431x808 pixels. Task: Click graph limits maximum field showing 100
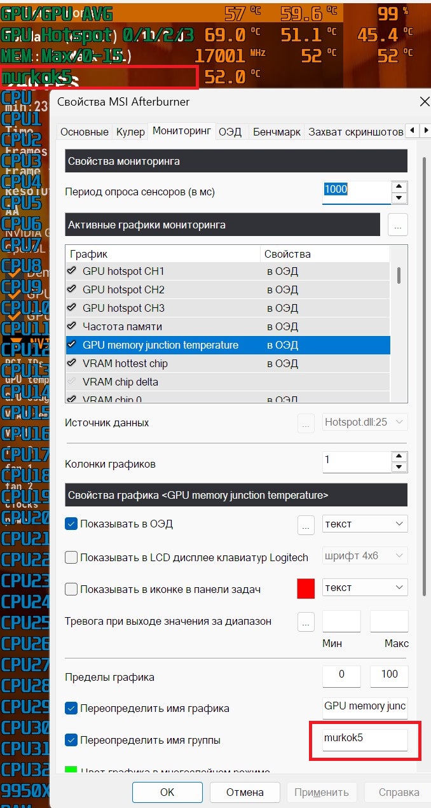point(389,676)
